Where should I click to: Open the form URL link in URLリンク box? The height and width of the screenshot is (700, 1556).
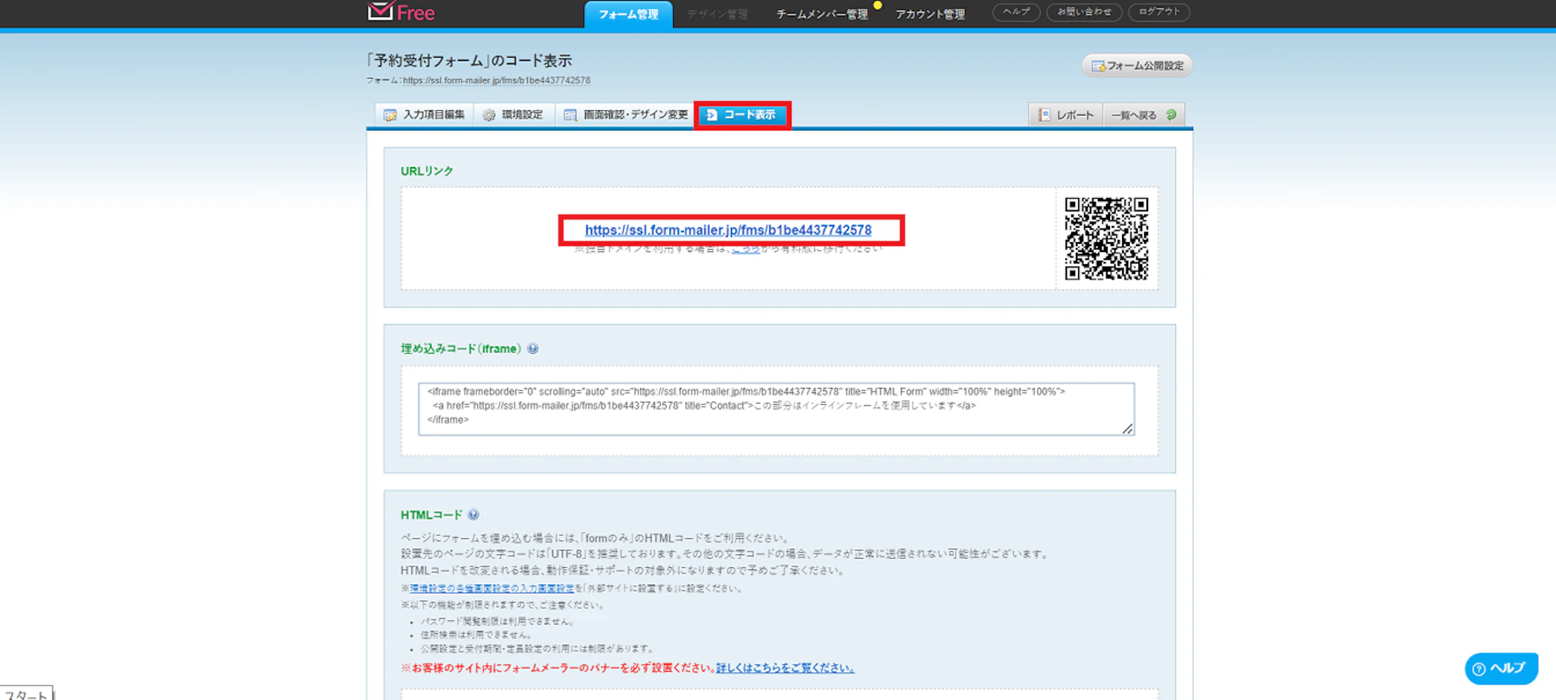[x=728, y=230]
